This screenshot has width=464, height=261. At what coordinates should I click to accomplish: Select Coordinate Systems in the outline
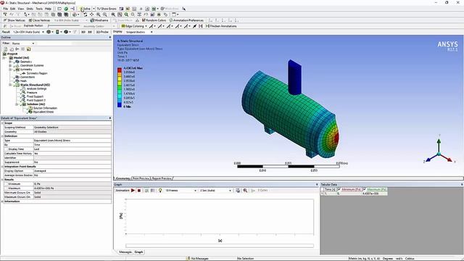32,65
